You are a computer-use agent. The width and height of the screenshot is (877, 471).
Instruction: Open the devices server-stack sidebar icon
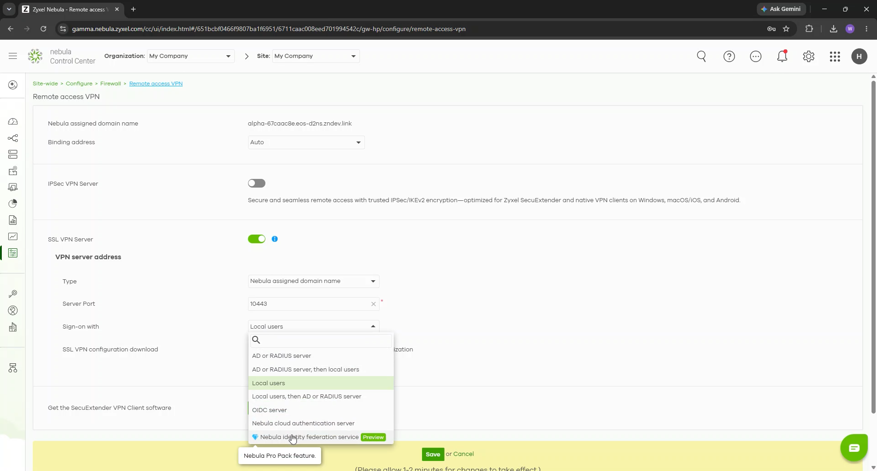point(13,154)
